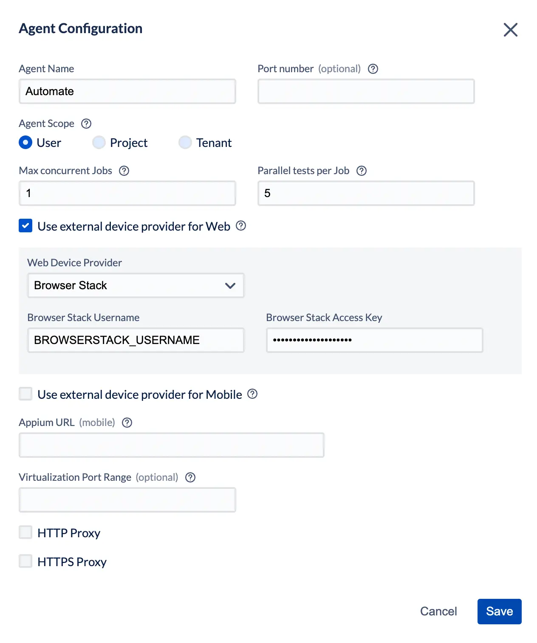
Task: Click help icon for external Web provider
Action: click(241, 226)
